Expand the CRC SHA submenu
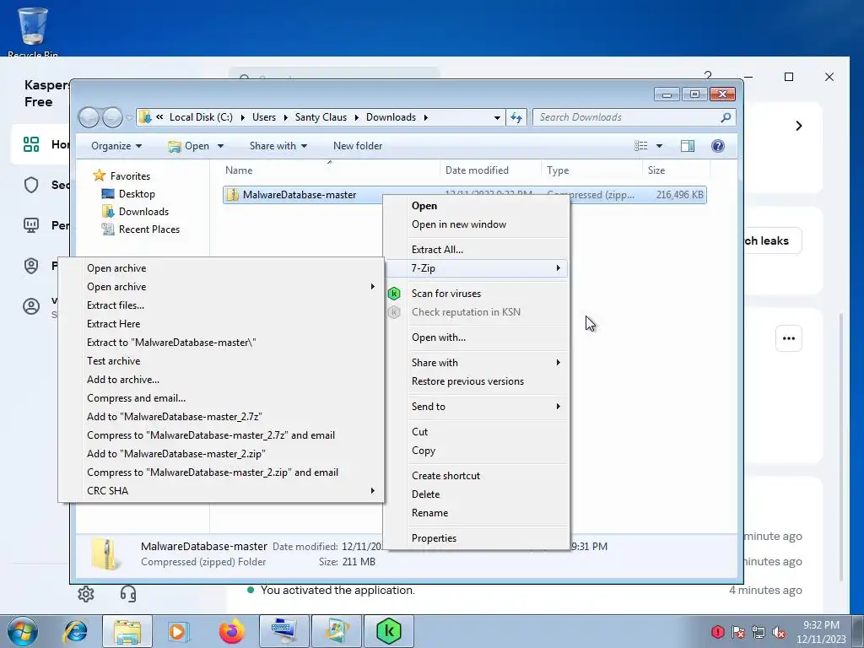864x648 pixels. 220,491
